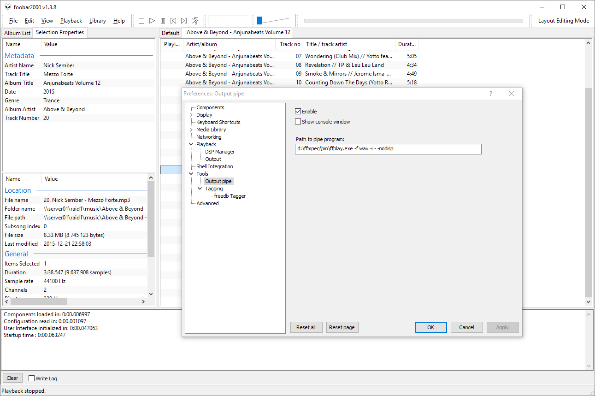
Task: Click the Apply button
Action: pos(502,327)
